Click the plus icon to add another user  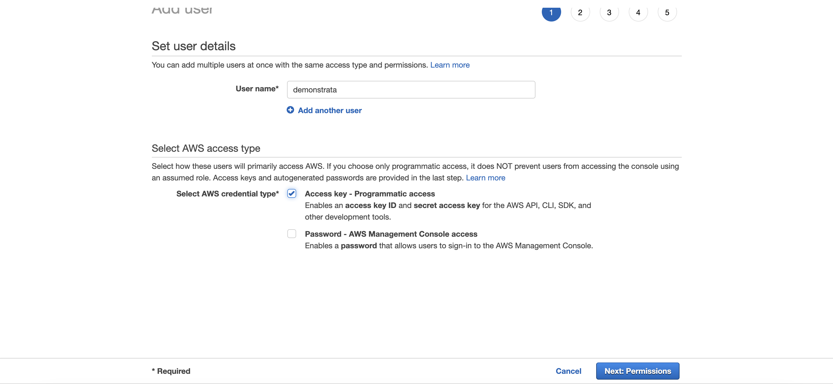(x=290, y=110)
